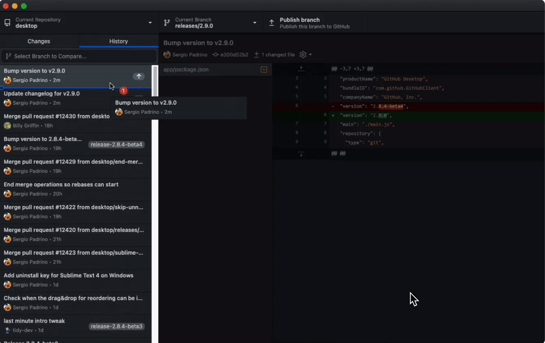This screenshot has height=343, width=545.
Task: Click the branch icon beside releases/2.9.0
Action: tap(167, 23)
